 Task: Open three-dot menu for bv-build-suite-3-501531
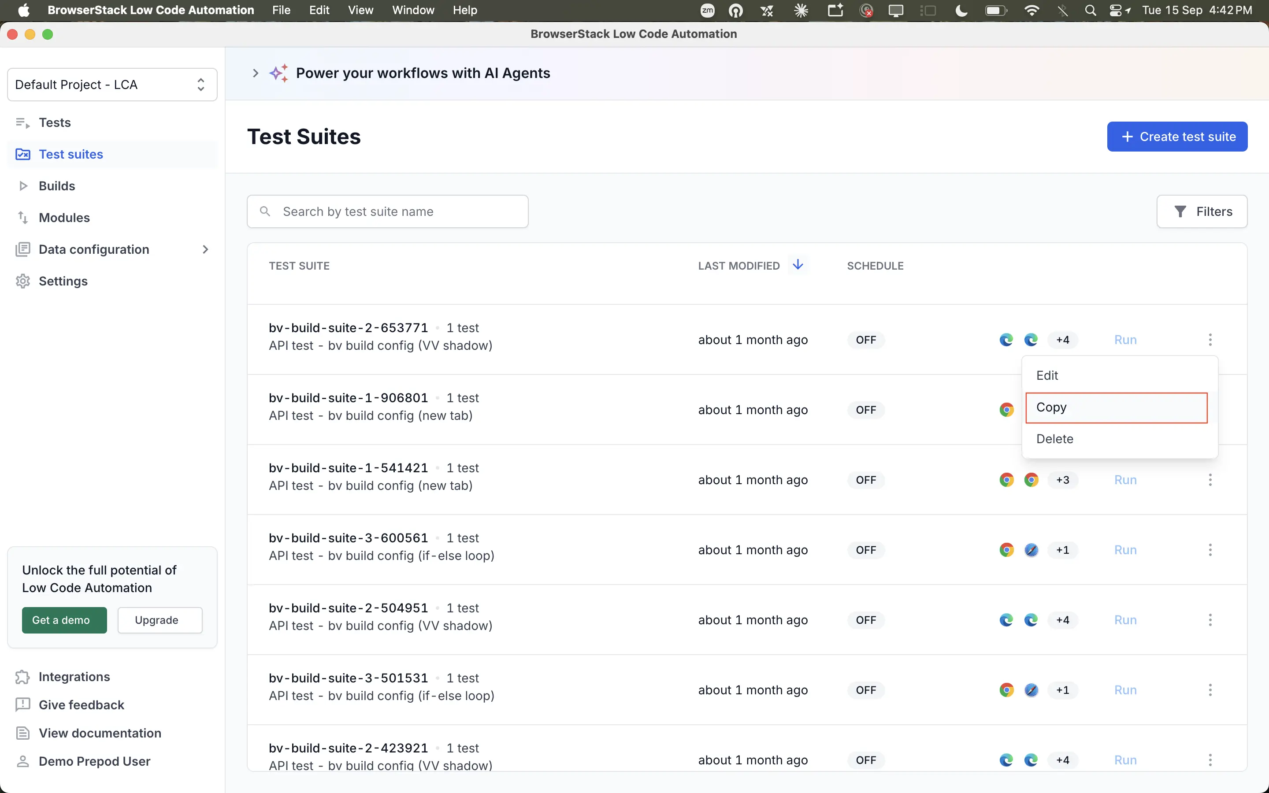pos(1210,690)
